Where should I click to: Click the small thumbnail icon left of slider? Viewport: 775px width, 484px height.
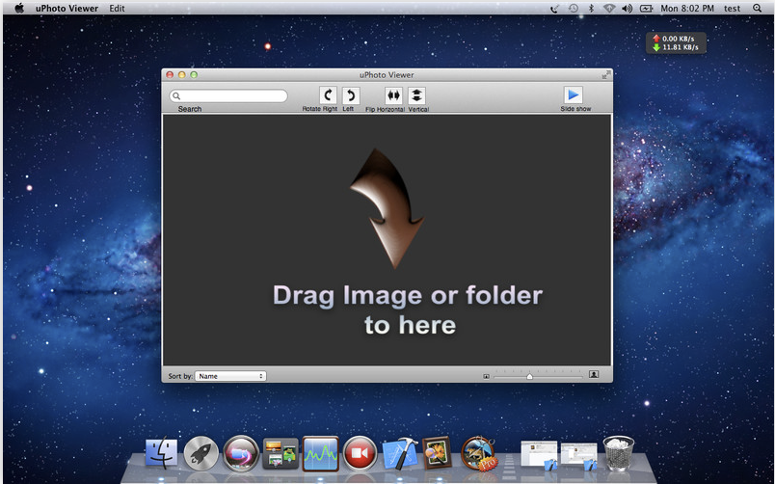pyautogui.click(x=486, y=377)
